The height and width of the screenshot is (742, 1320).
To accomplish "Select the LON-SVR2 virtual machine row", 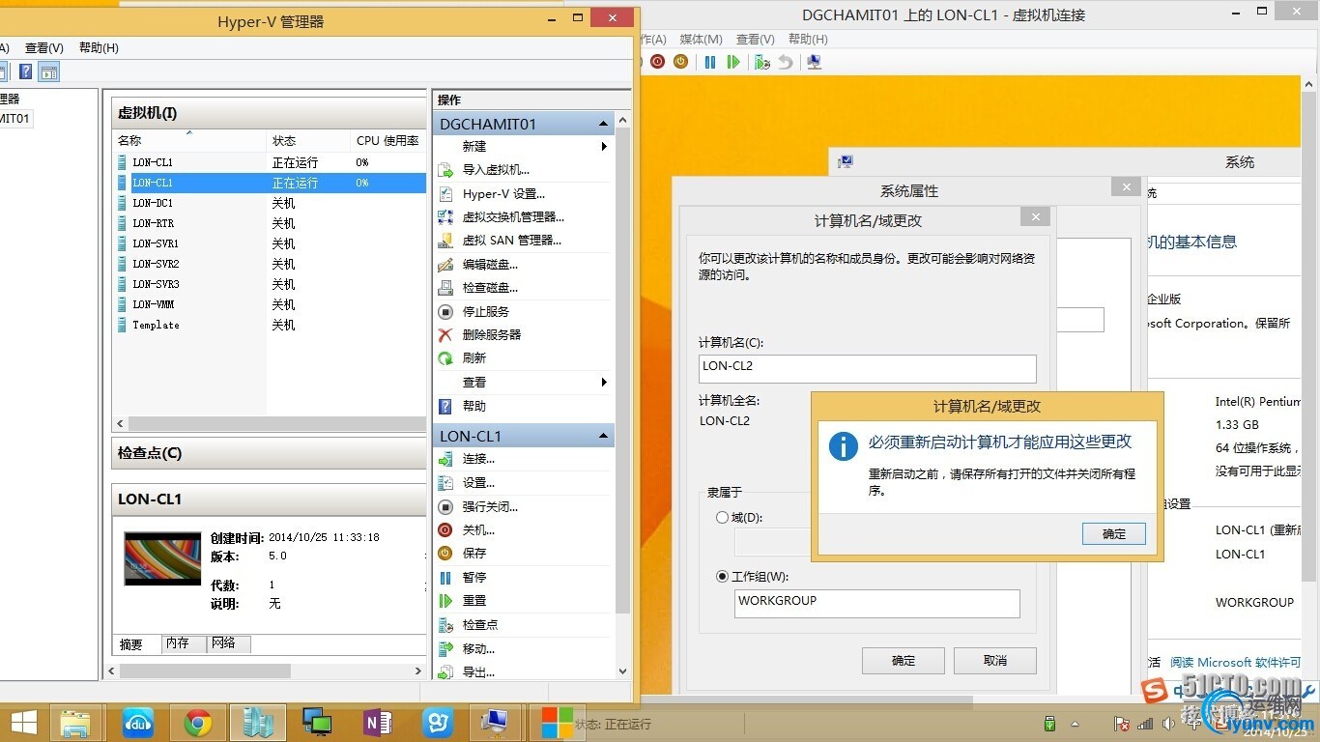I will point(270,264).
